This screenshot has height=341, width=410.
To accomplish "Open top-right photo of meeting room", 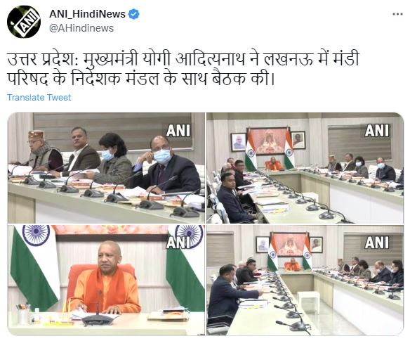I will pos(305,168).
